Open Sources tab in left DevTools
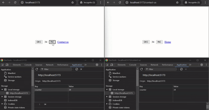The width and height of the screenshot is (209, 110). click(39, 65)
